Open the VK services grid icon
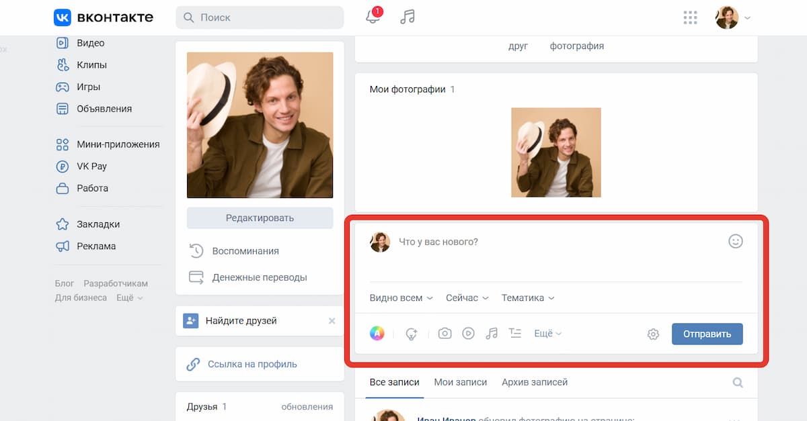Viewport: 807px width, 421px height. [x=690, y=17]
